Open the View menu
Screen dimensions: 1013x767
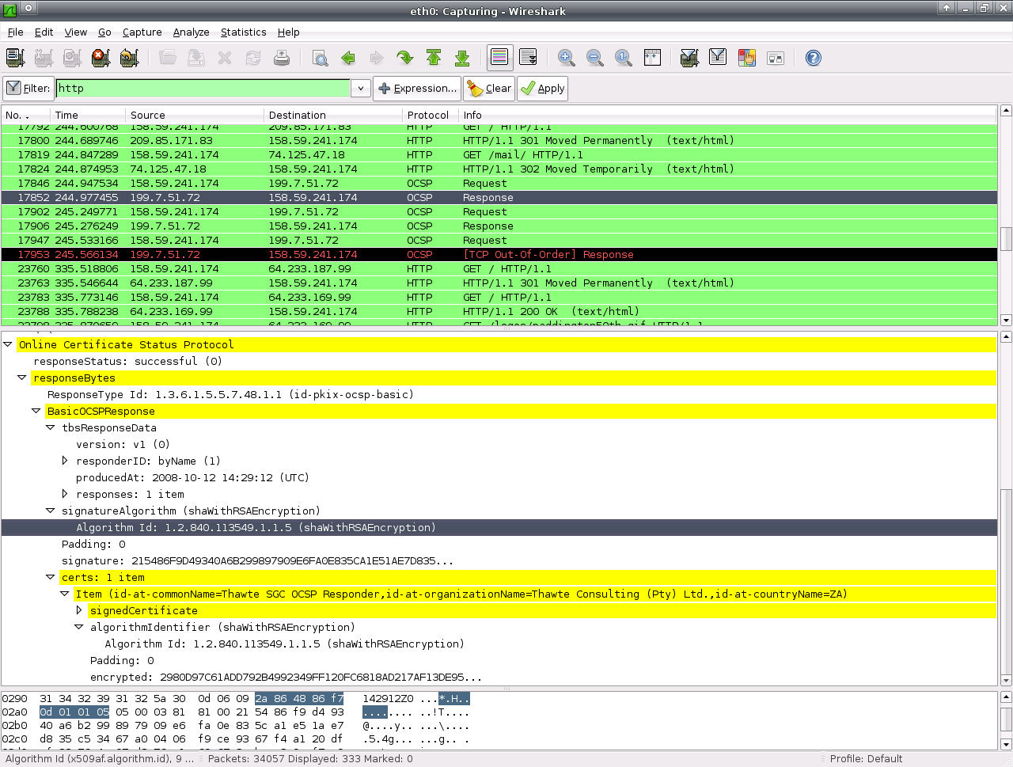(x=76, y=32)
